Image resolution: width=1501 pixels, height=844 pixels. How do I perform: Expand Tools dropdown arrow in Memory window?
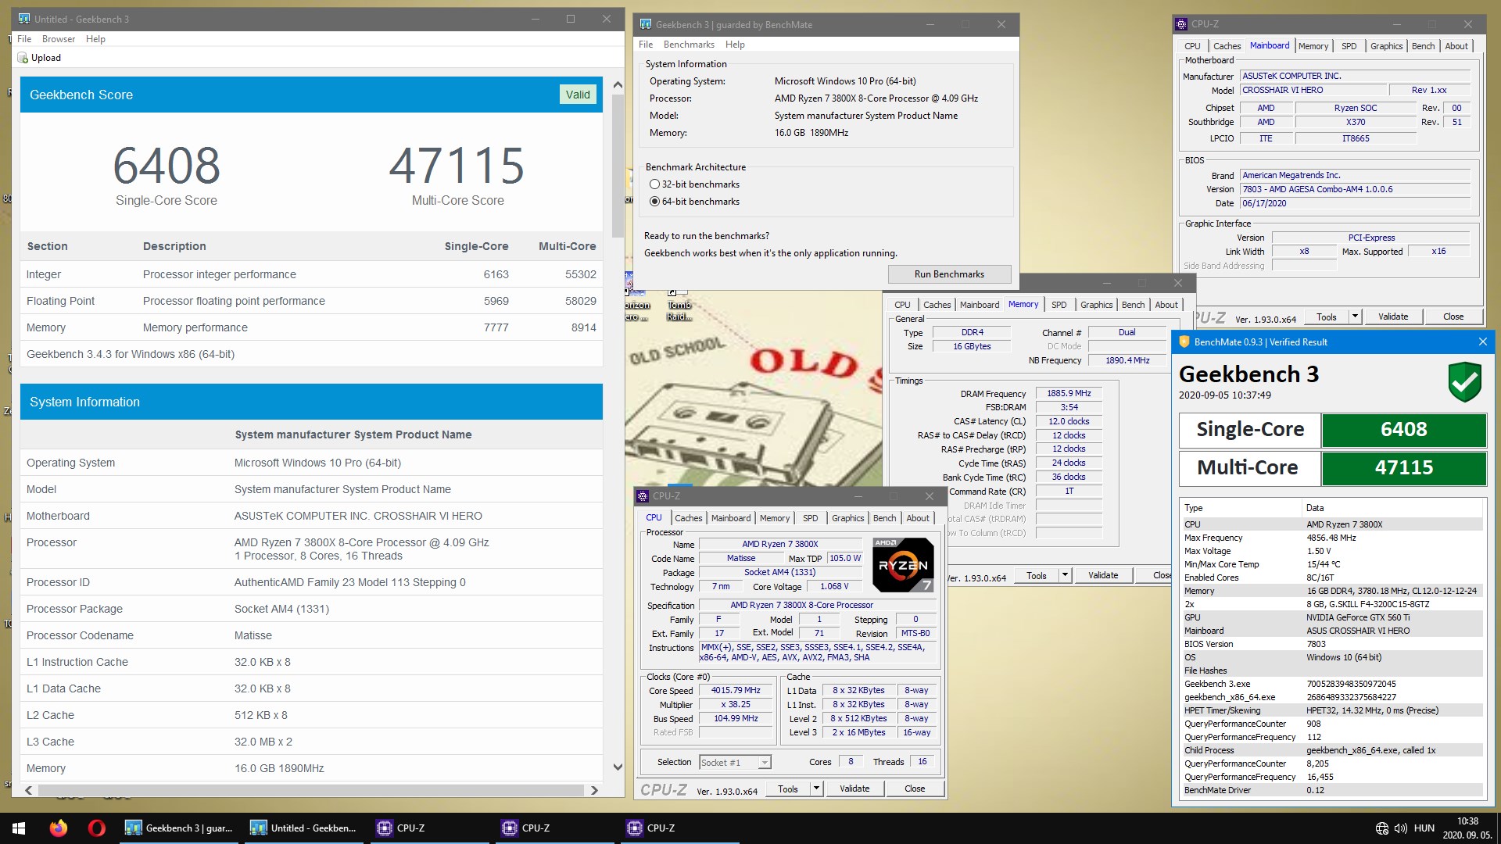1064,575
